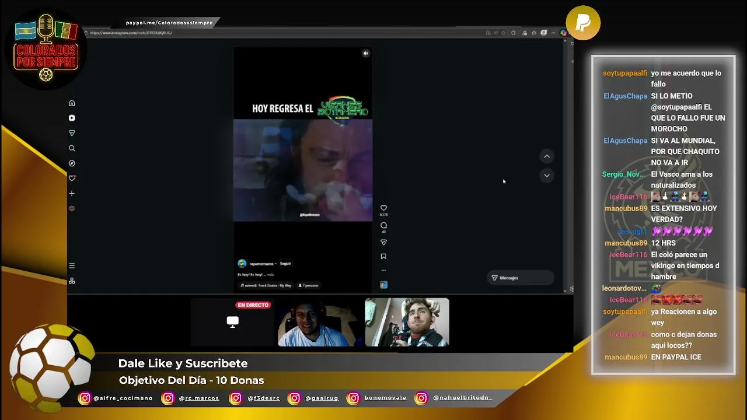Image resolution: width=747 pixels, height=420 pixels.
Task: Like the reel with heart icon
Action: point(383,208)
